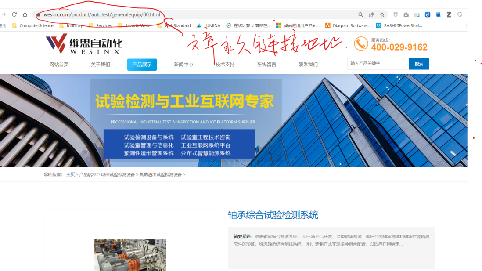The image size is (482, 271).
Task: Select the highlighted 产品展示 nav tab
Action: click(142, 65)
